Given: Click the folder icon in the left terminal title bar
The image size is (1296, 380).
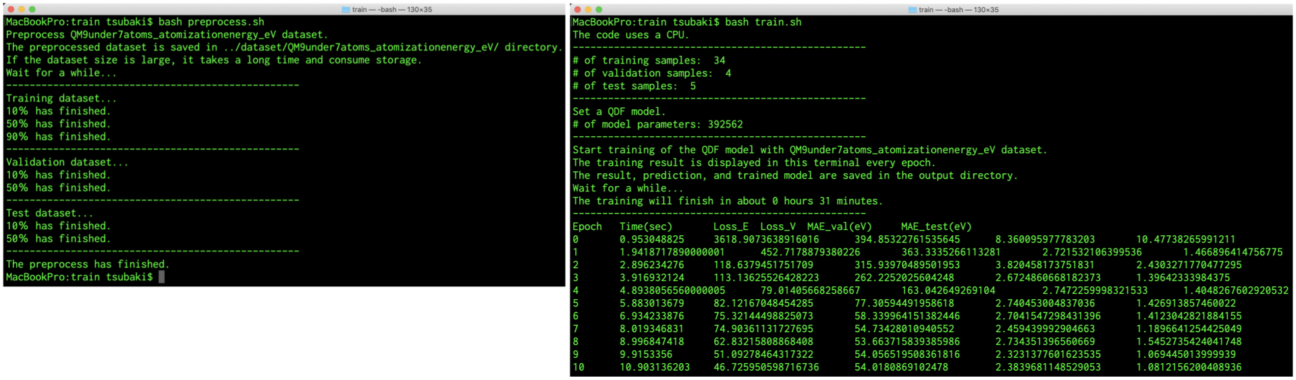Looking at the screenshot, I should (346, 9).
